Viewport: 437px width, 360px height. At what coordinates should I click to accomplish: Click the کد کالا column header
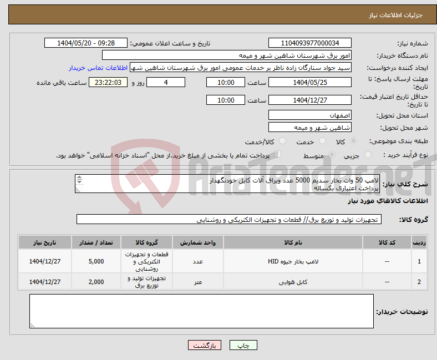387,242
